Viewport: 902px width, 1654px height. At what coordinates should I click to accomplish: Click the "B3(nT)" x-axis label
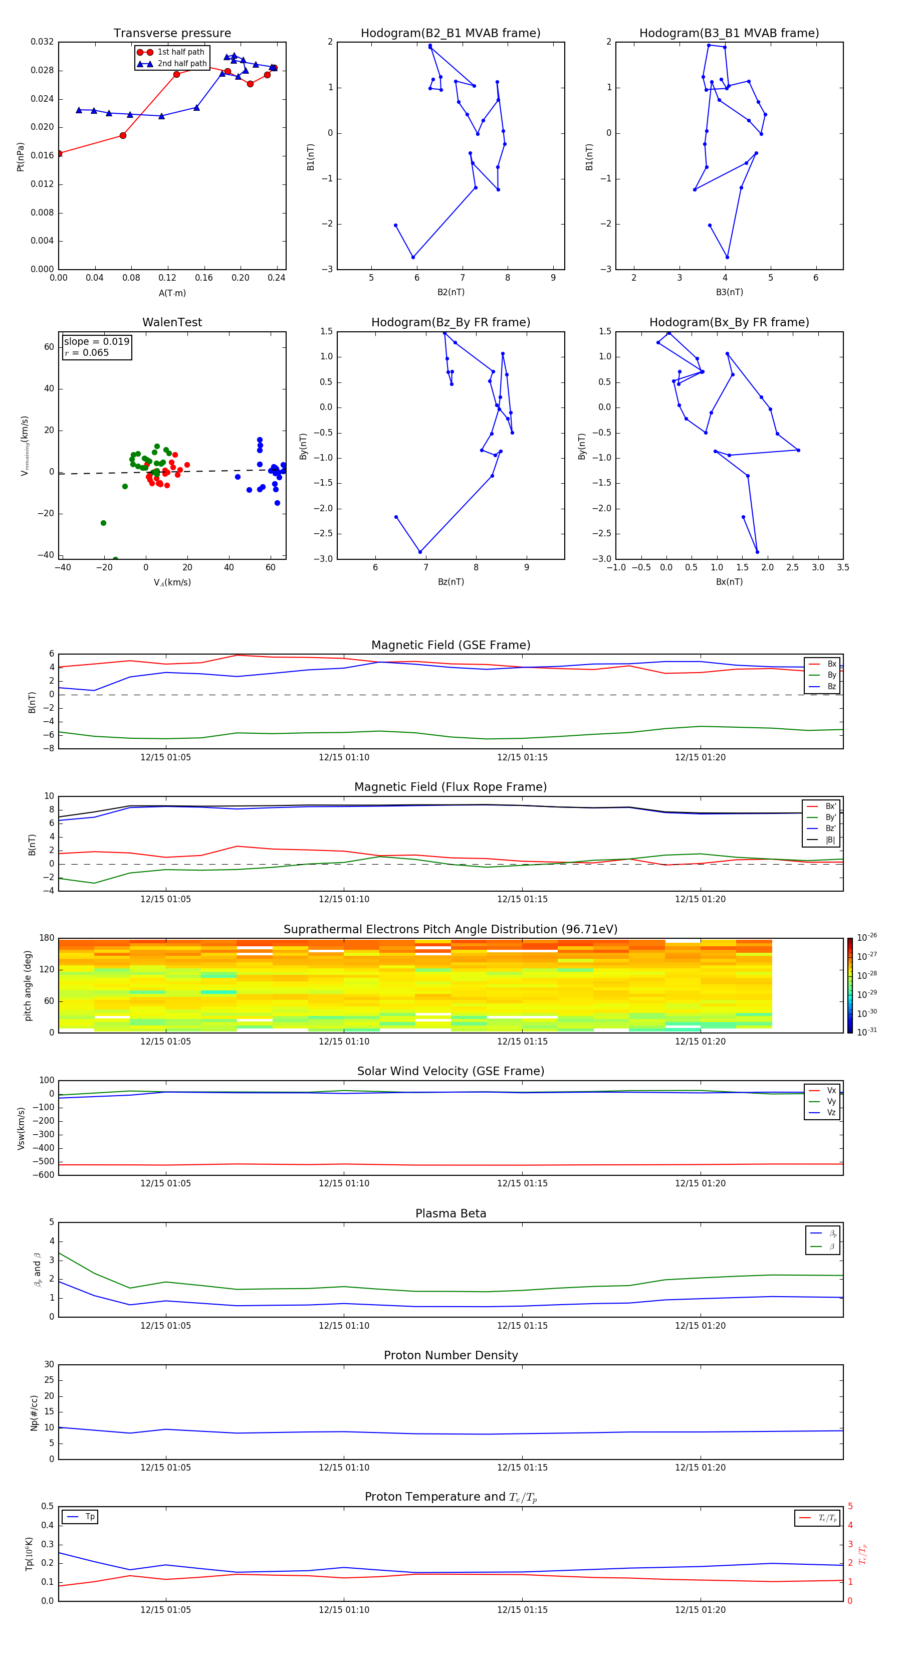pos(729,292)
